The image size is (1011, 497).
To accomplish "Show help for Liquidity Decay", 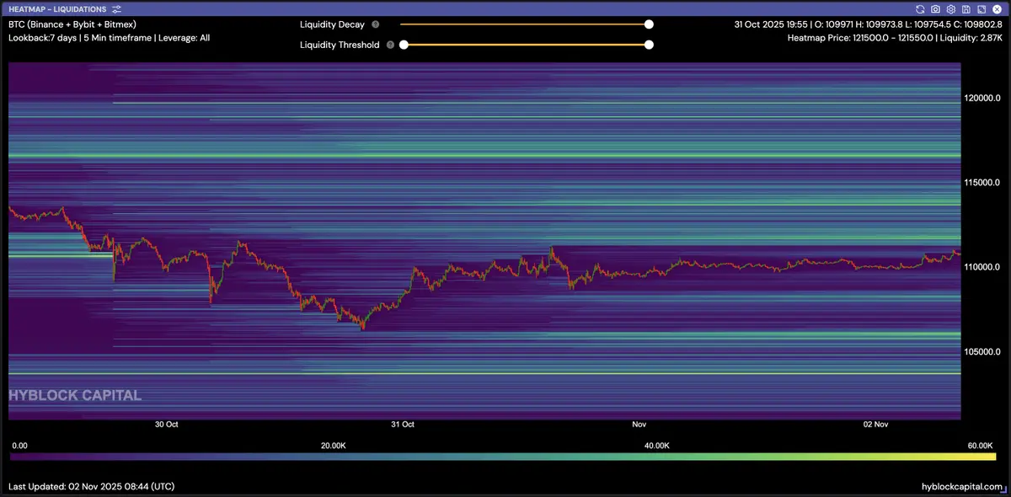I will click(375, 25).
